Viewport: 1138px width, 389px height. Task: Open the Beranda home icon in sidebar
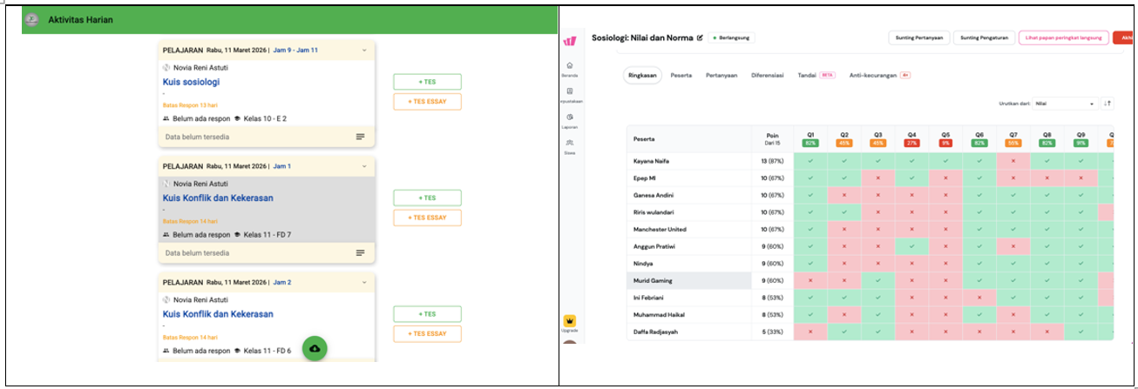[x=569, y=67]
